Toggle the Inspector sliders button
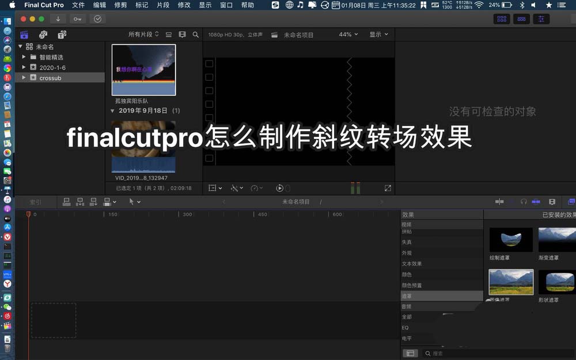 541,19
